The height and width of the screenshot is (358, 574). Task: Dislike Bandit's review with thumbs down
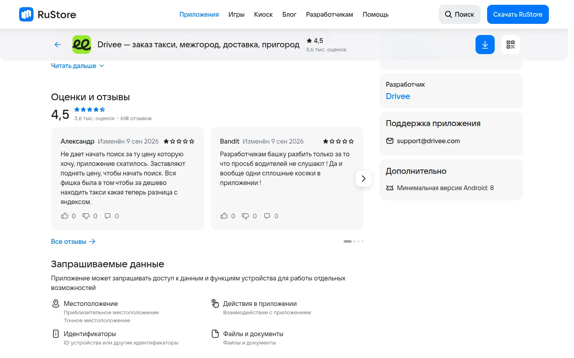coord(246,216)
